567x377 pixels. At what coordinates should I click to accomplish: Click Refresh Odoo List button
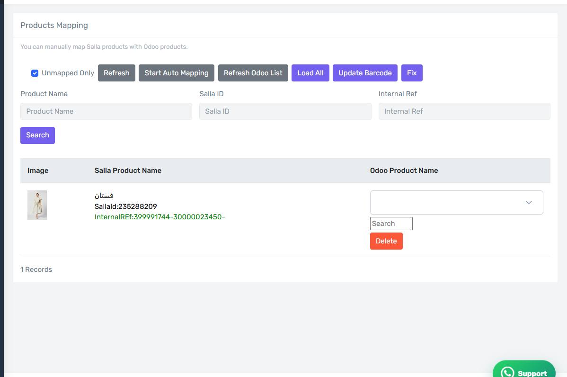[x=253, y=73]
